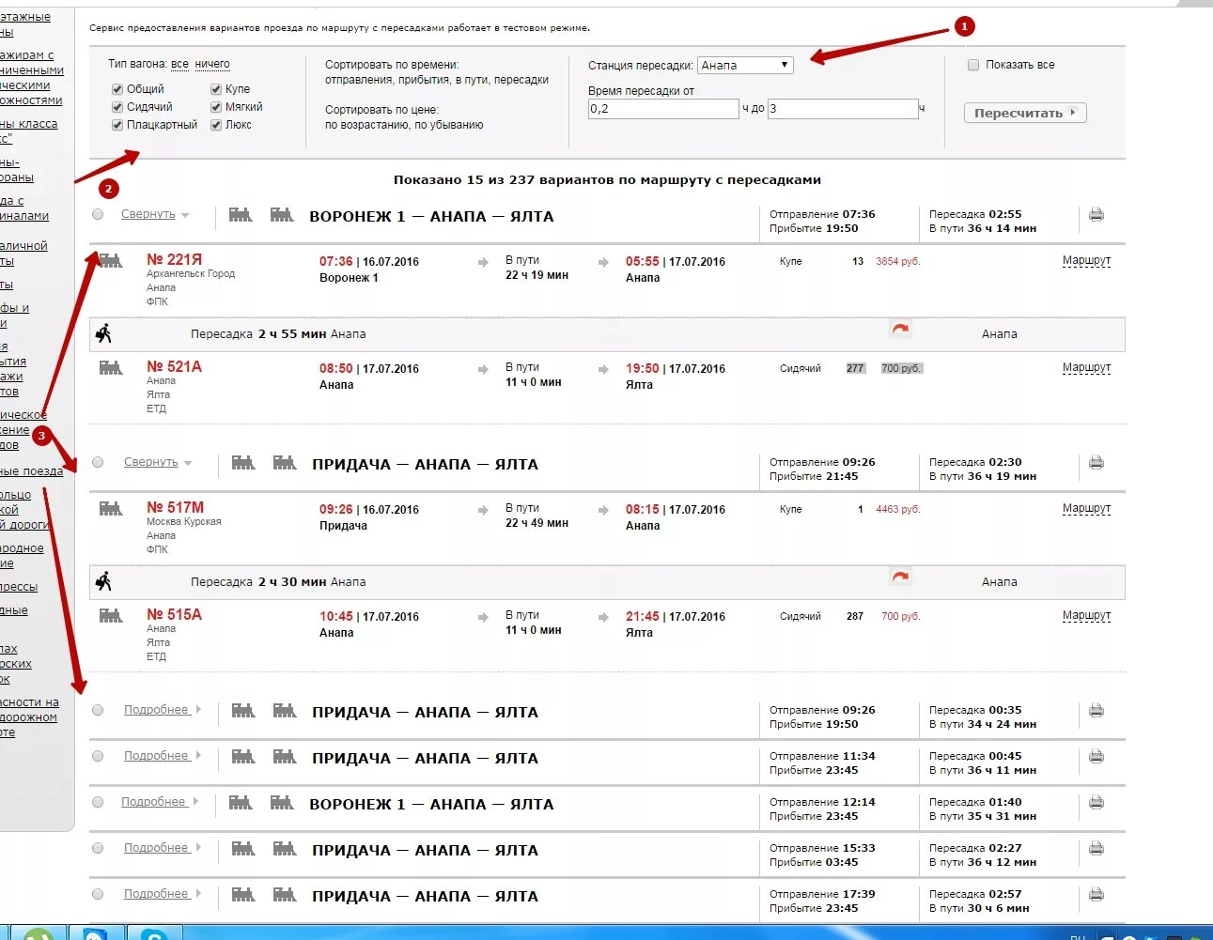
Task: Click the train icon beside № 221Я
Action: pos(111,261)
